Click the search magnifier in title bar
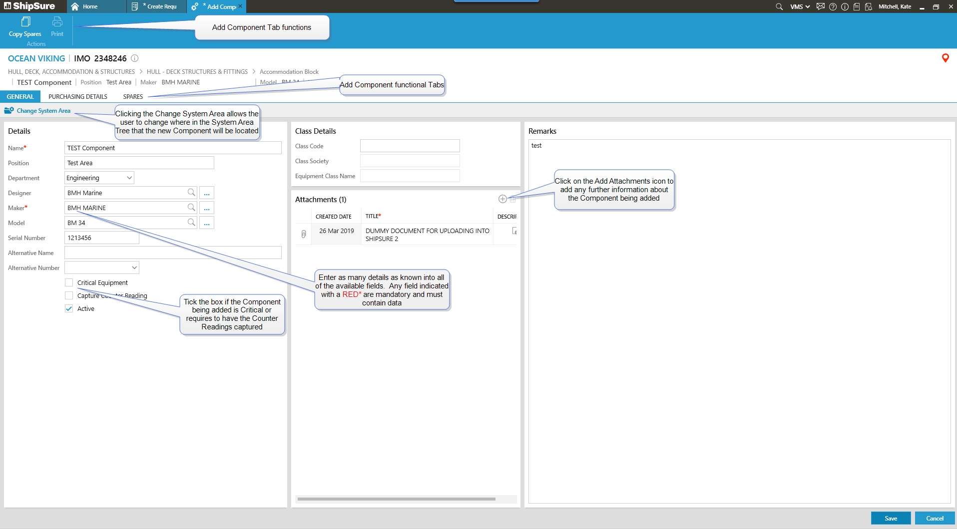This screenshot has height=529, width=957. pos(779,6)
